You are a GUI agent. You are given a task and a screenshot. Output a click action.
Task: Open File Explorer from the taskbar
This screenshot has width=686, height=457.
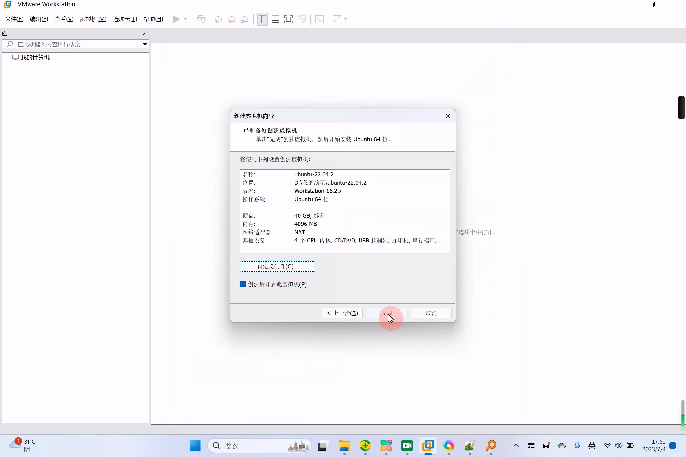click(344, 446)
